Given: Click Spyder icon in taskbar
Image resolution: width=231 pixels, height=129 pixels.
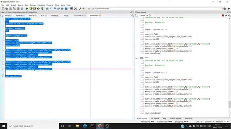Looking at the screenshot, I should [x=100, y=126].
